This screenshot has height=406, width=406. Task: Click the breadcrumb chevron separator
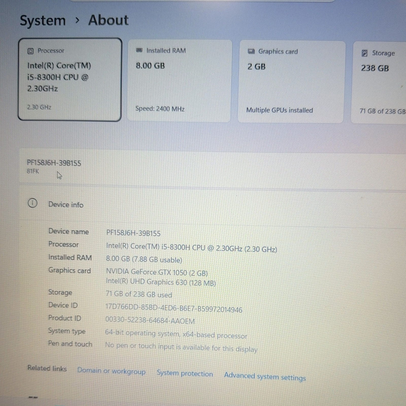coord(77,20)
